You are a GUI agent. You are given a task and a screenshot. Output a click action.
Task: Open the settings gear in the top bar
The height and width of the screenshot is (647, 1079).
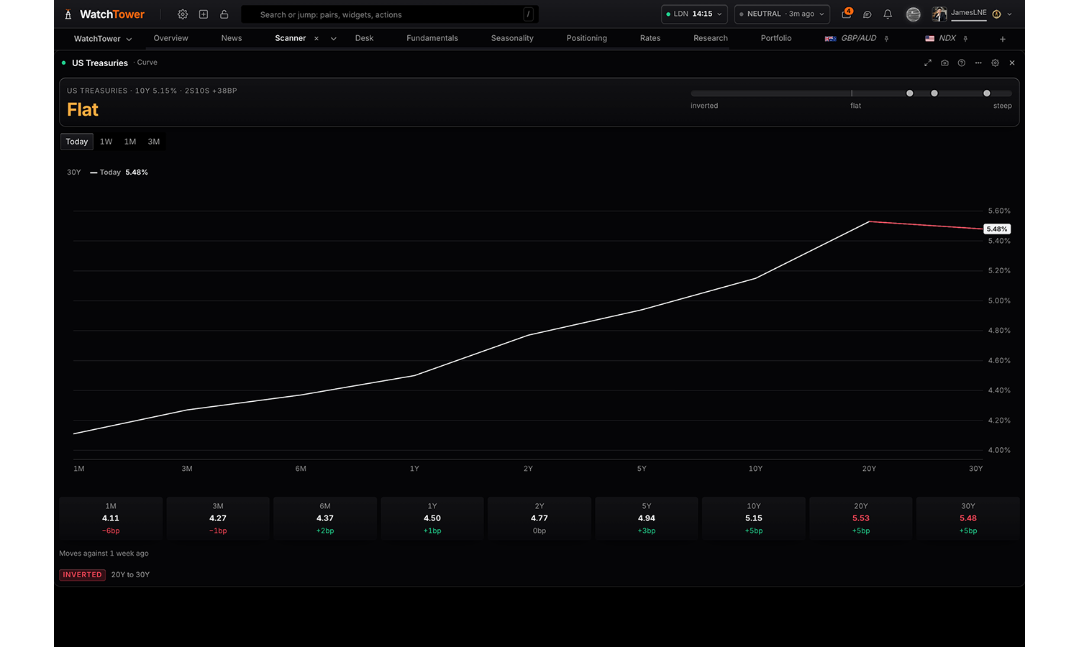[183, 14]
